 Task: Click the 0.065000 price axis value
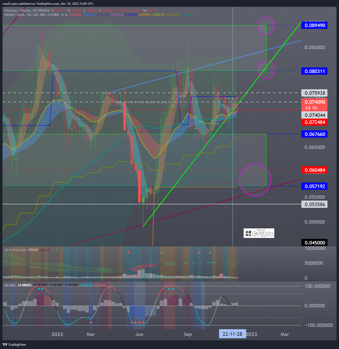tap(315, 147)
